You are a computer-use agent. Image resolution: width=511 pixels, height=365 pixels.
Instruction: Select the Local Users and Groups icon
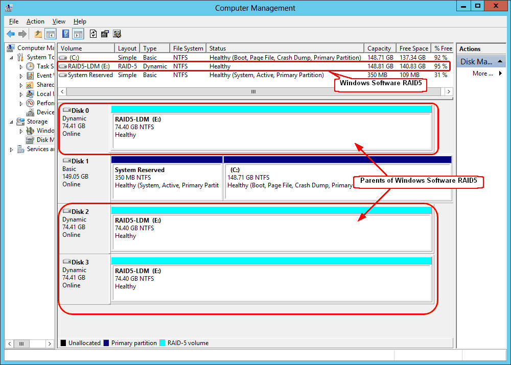[30, 94]
